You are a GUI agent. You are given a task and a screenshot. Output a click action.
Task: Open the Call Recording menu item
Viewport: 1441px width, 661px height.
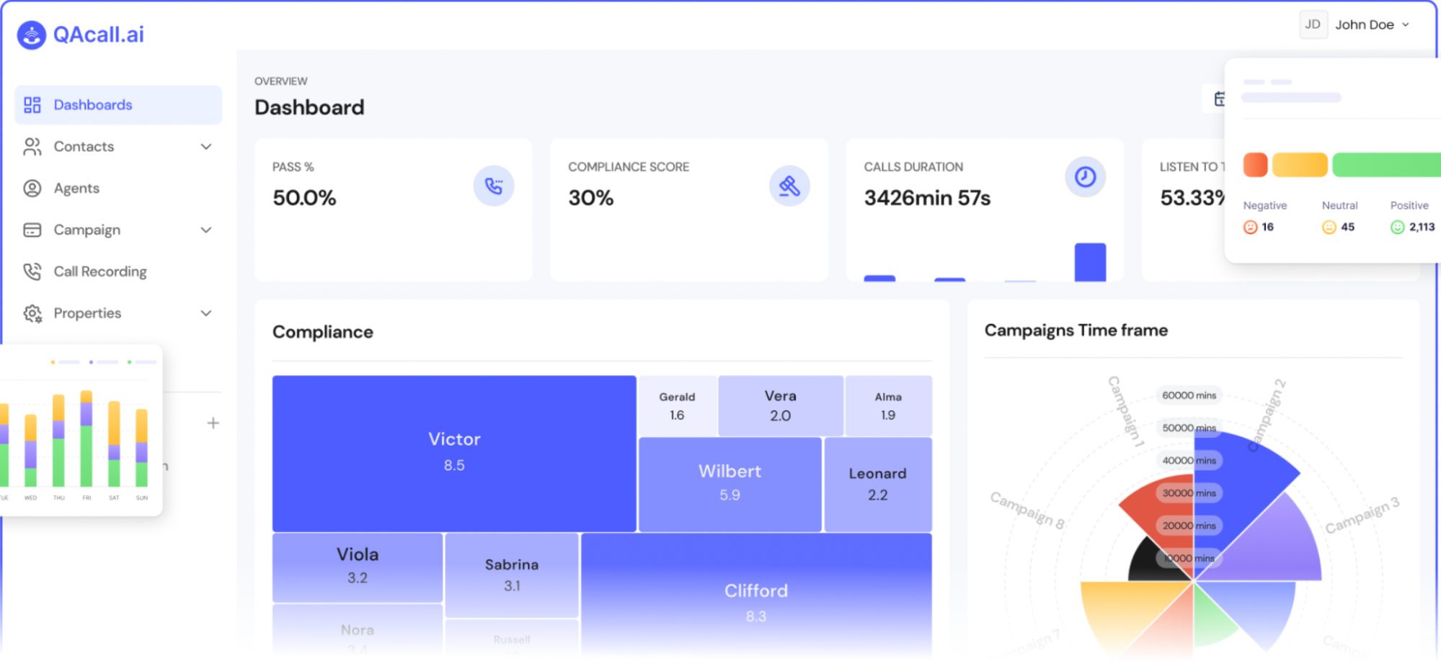point(118,271)
